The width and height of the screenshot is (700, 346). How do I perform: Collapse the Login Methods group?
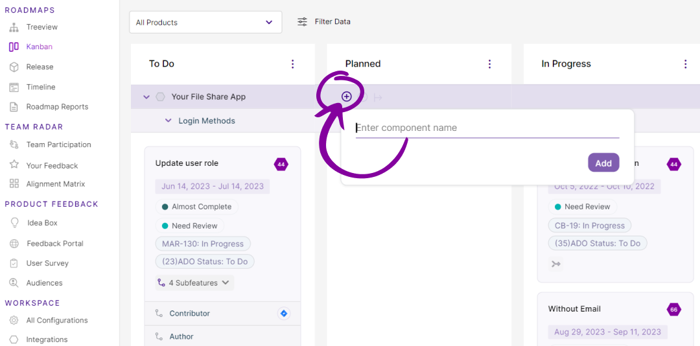[169, 121]
